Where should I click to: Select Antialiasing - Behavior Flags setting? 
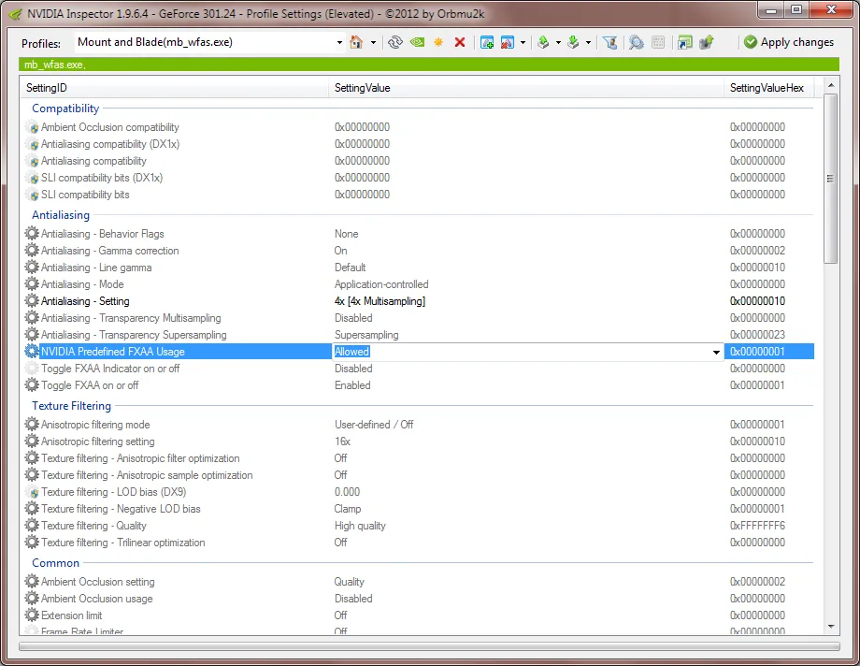(x=419, y=234)
